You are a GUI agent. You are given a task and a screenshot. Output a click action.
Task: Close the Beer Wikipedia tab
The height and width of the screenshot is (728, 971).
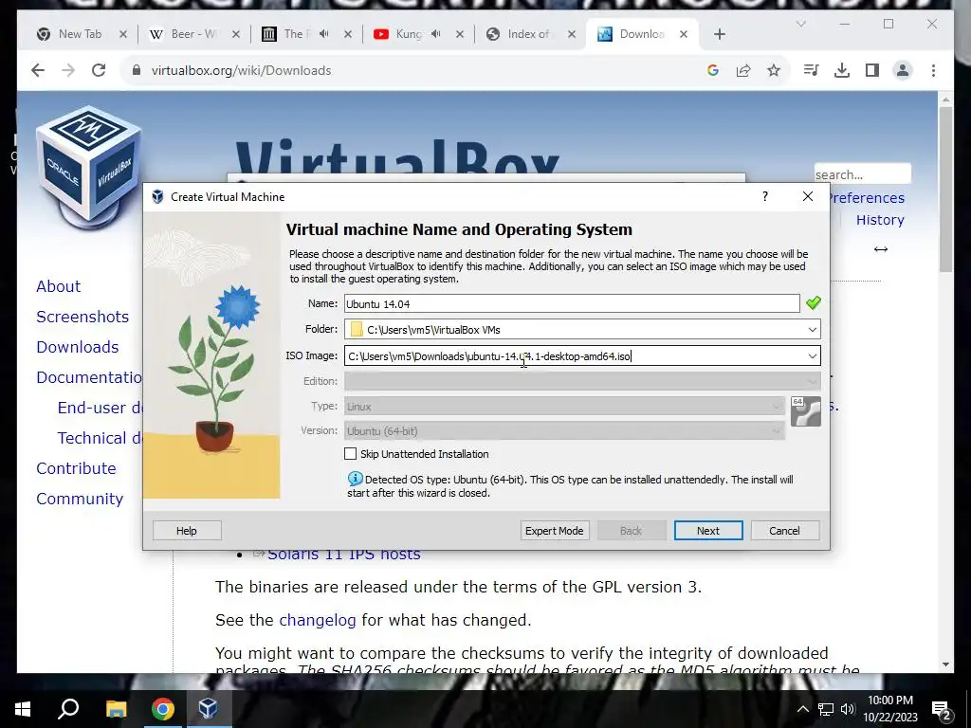[x=236, y=34]
